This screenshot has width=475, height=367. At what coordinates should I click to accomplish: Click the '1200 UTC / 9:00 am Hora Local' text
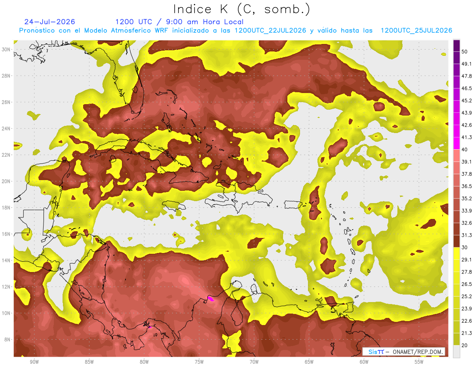click(x=179, y=22)
